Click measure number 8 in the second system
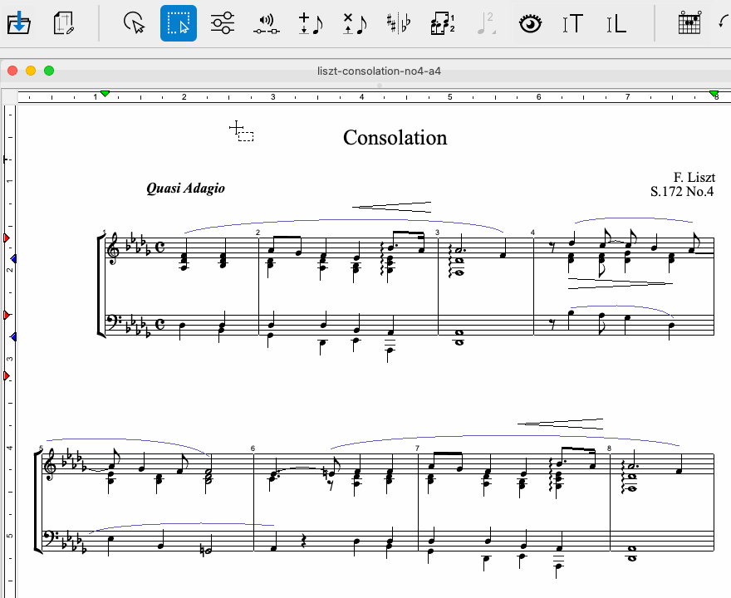Viewport: 731px width, 598px height. [610, 448]
